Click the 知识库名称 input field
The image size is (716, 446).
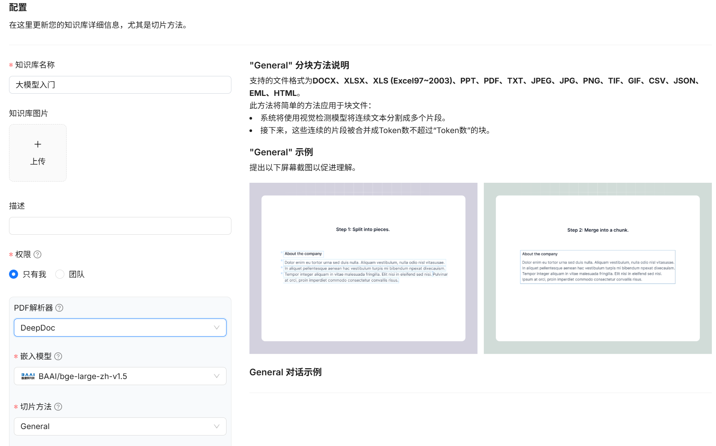click(120, 85)
